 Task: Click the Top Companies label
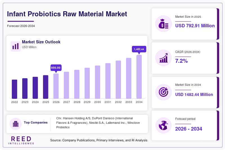click(36, 122)
